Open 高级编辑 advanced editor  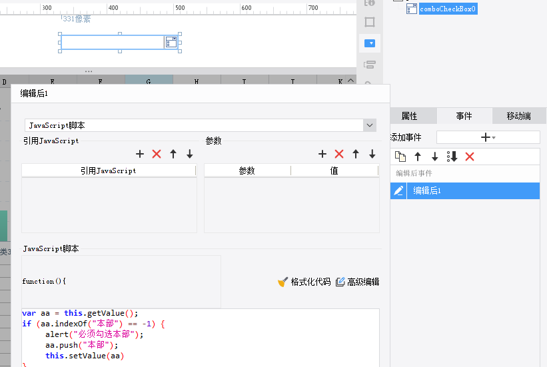357,282
